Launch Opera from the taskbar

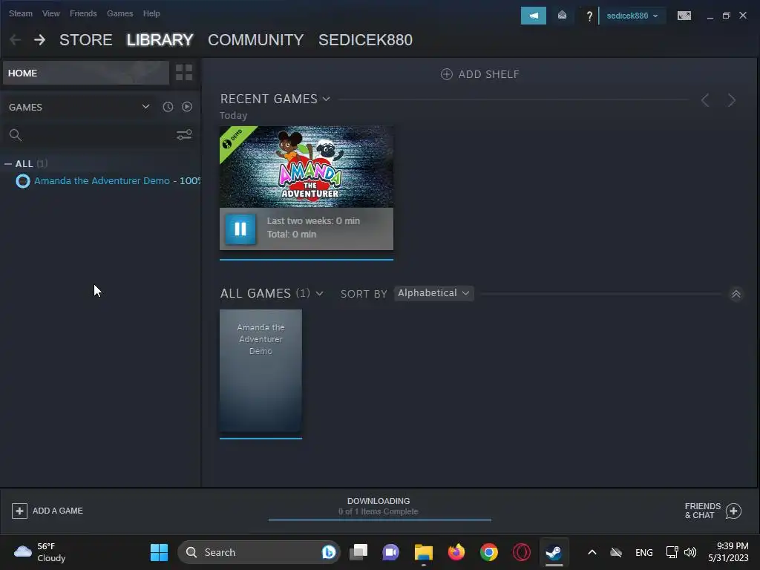(x=522, y=552)
